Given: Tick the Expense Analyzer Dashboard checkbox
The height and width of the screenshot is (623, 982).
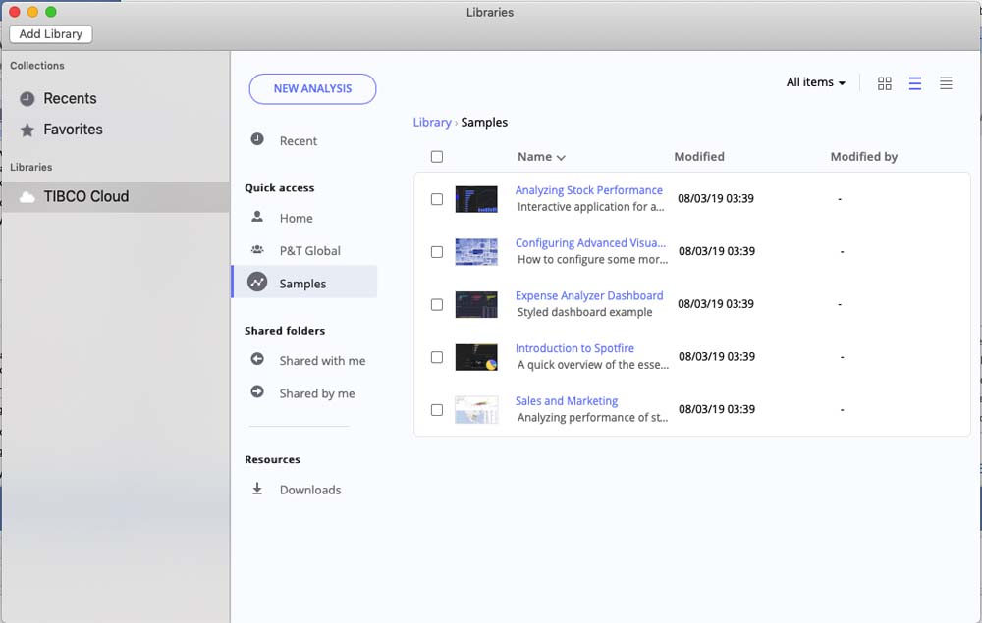Looking at the screenshot, I should [x=437, y=304].
